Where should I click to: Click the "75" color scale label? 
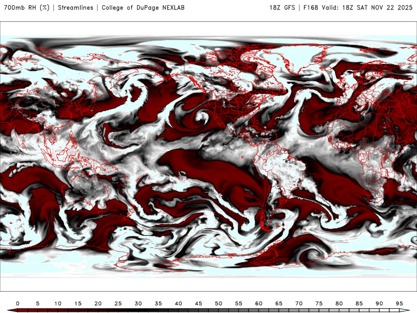tap(319, 304)
